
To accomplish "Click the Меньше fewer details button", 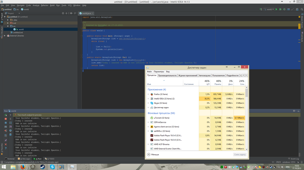I will 153,154.
